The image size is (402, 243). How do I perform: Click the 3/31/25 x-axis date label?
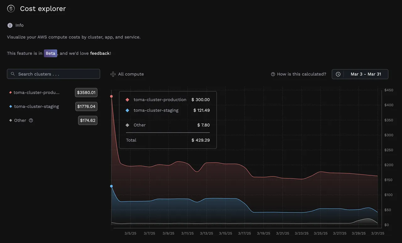378,234
